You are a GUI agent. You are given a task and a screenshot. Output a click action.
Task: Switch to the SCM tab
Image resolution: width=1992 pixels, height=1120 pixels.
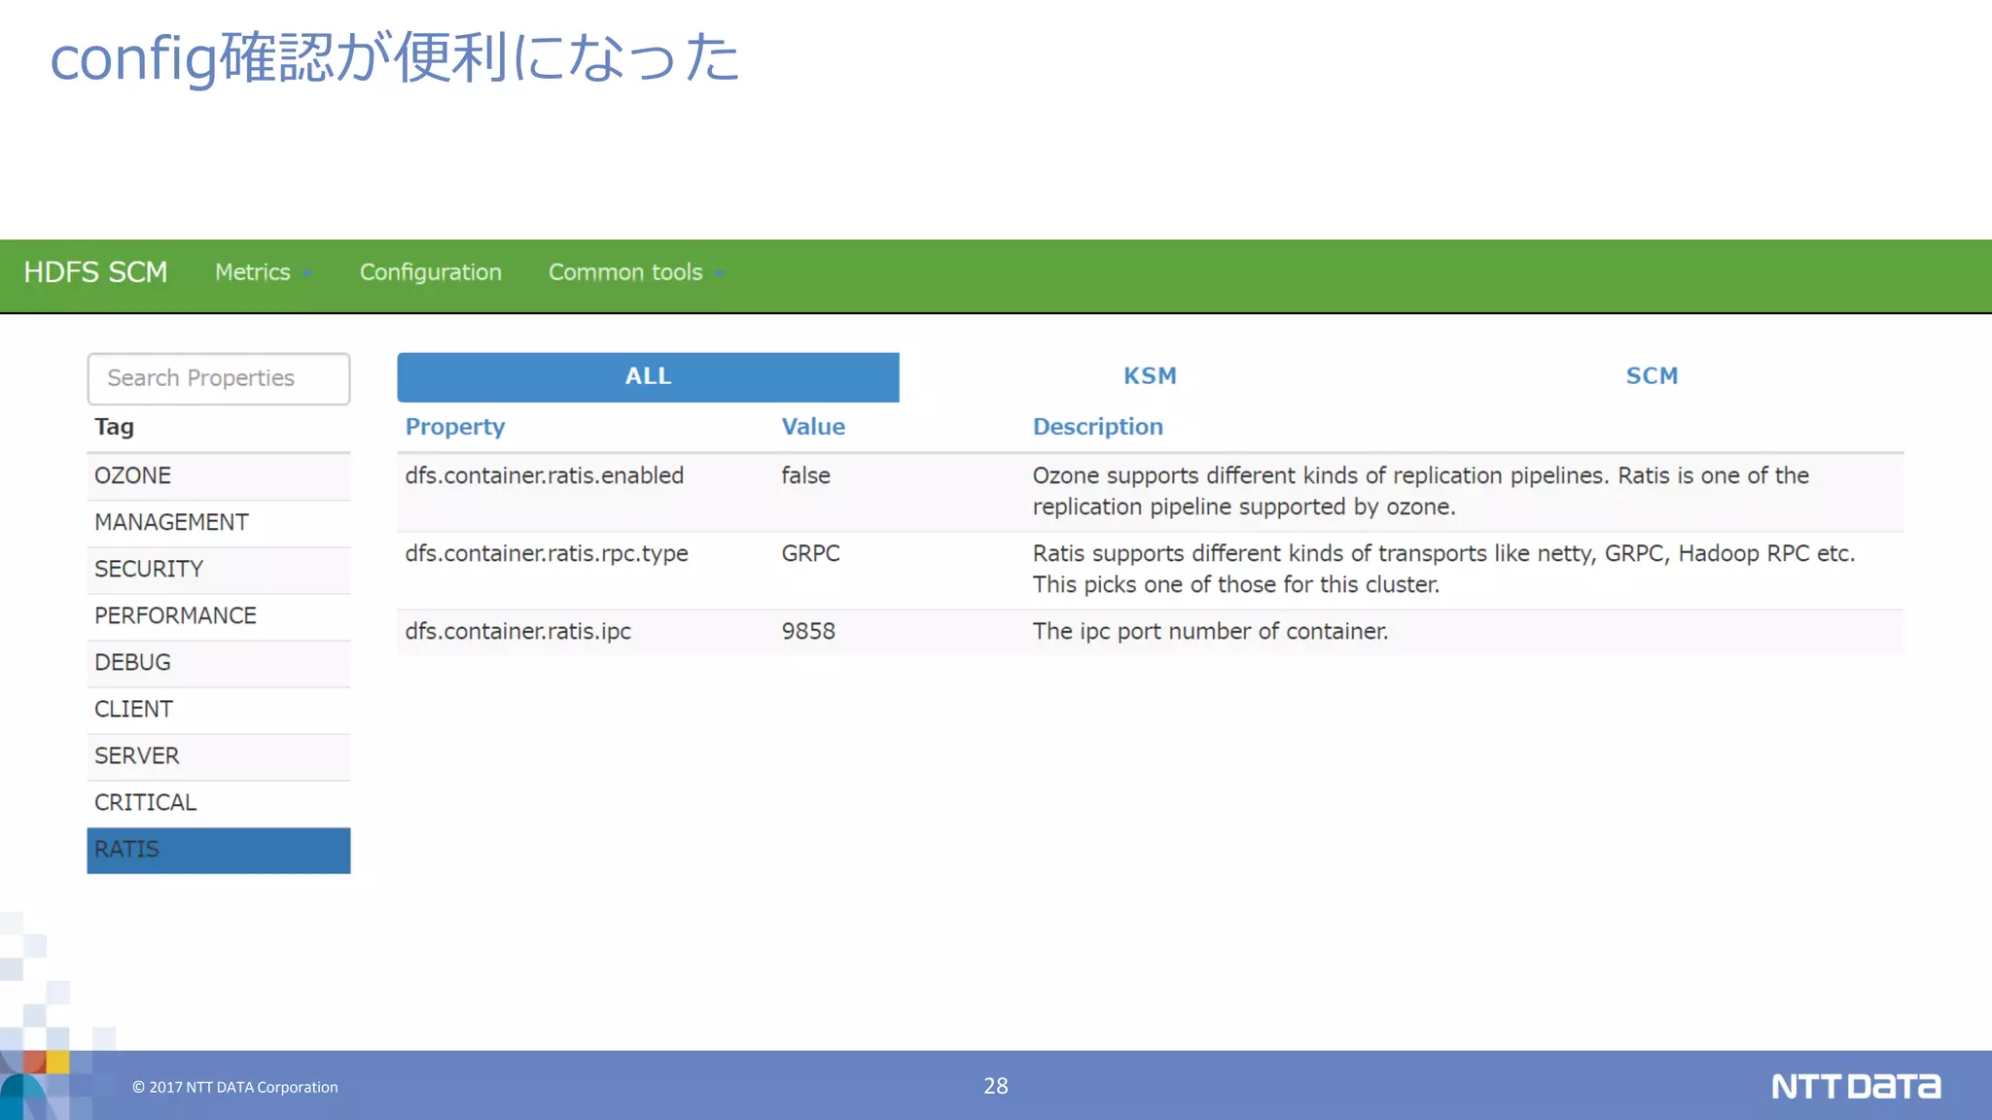(1652, 376)
